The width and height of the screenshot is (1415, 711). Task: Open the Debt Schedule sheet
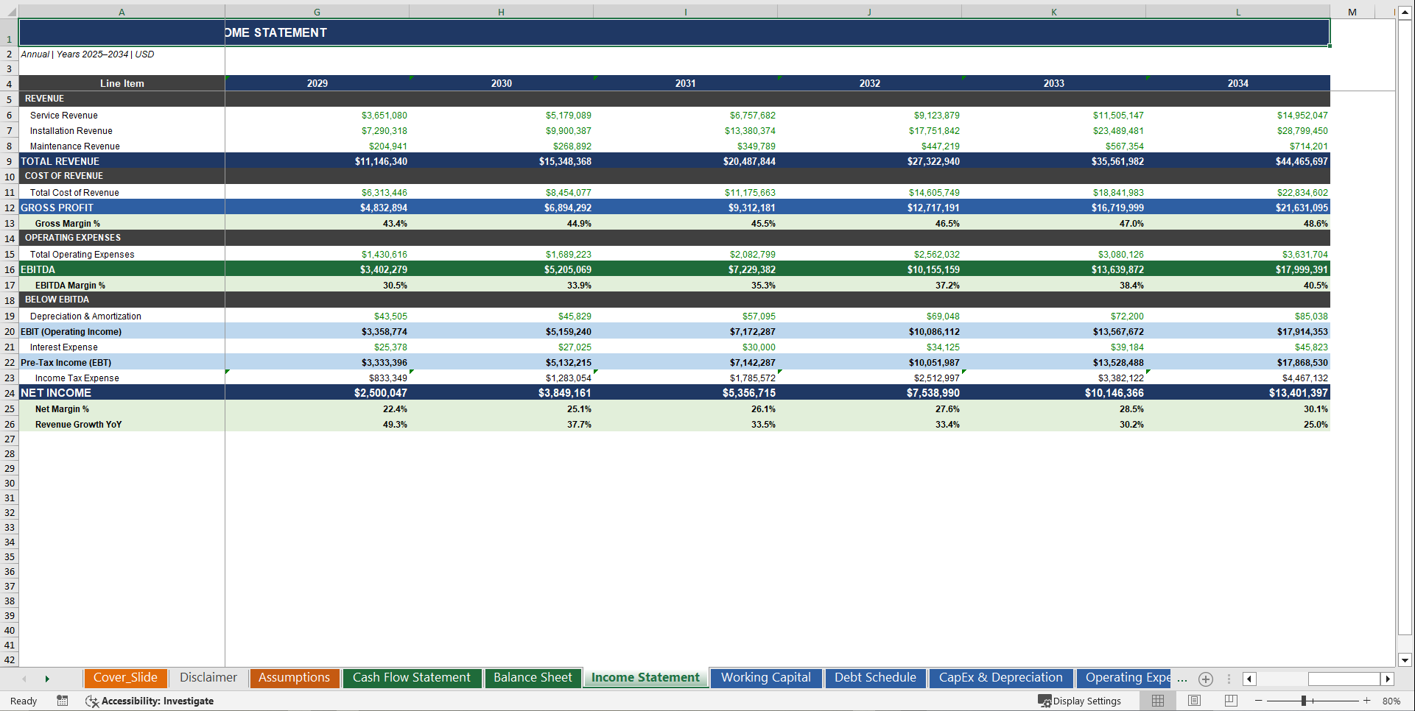[x=875, y=678]
